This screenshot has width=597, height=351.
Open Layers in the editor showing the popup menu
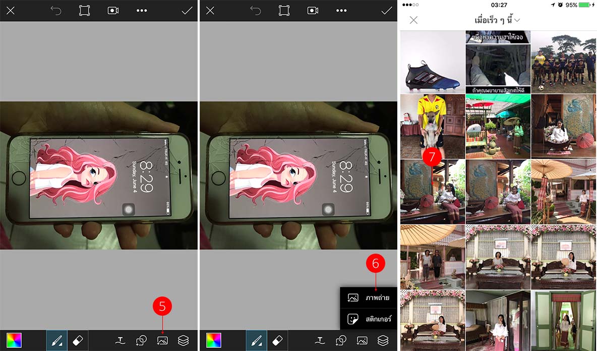(383, 341)
